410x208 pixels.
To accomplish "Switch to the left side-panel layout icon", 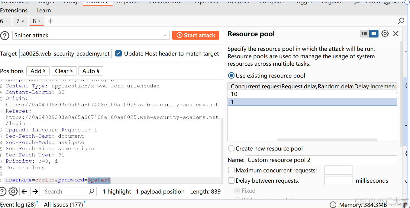I will pos(365,34).
